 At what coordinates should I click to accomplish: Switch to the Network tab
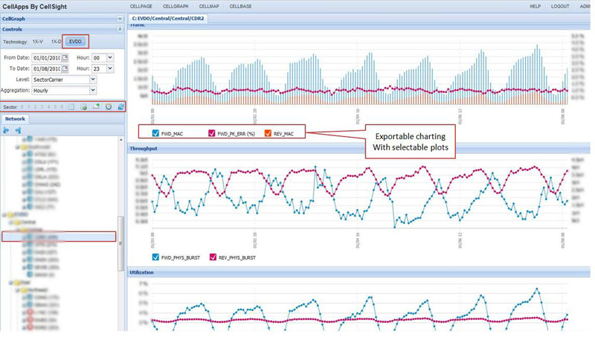point(15,119)
